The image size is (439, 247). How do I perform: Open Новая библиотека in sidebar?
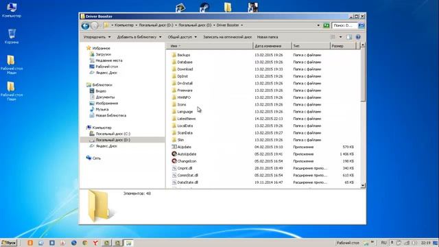point(111,116)
